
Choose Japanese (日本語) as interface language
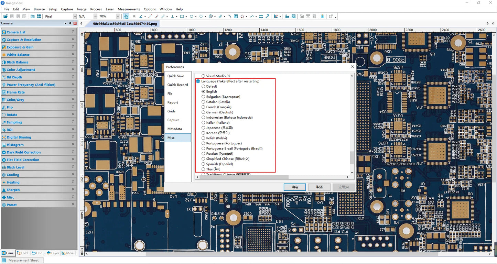pos(203,128)
